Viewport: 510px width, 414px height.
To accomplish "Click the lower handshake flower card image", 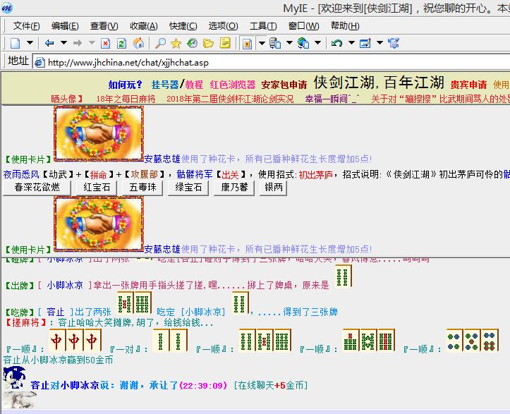I will (99, 224).
